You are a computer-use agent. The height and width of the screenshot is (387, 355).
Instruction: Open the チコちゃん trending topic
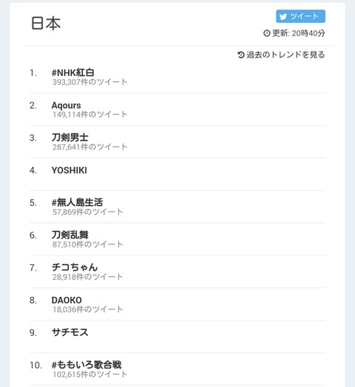(75, 267)
